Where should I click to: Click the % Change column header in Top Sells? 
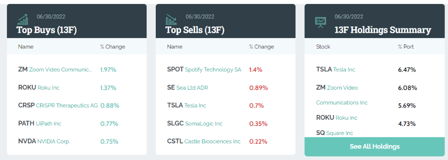(x=262, y=47)
